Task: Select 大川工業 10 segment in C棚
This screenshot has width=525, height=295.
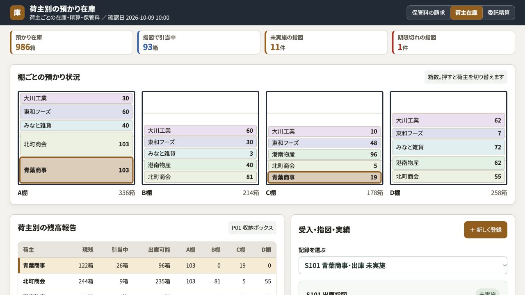Action: coord(324,132)
